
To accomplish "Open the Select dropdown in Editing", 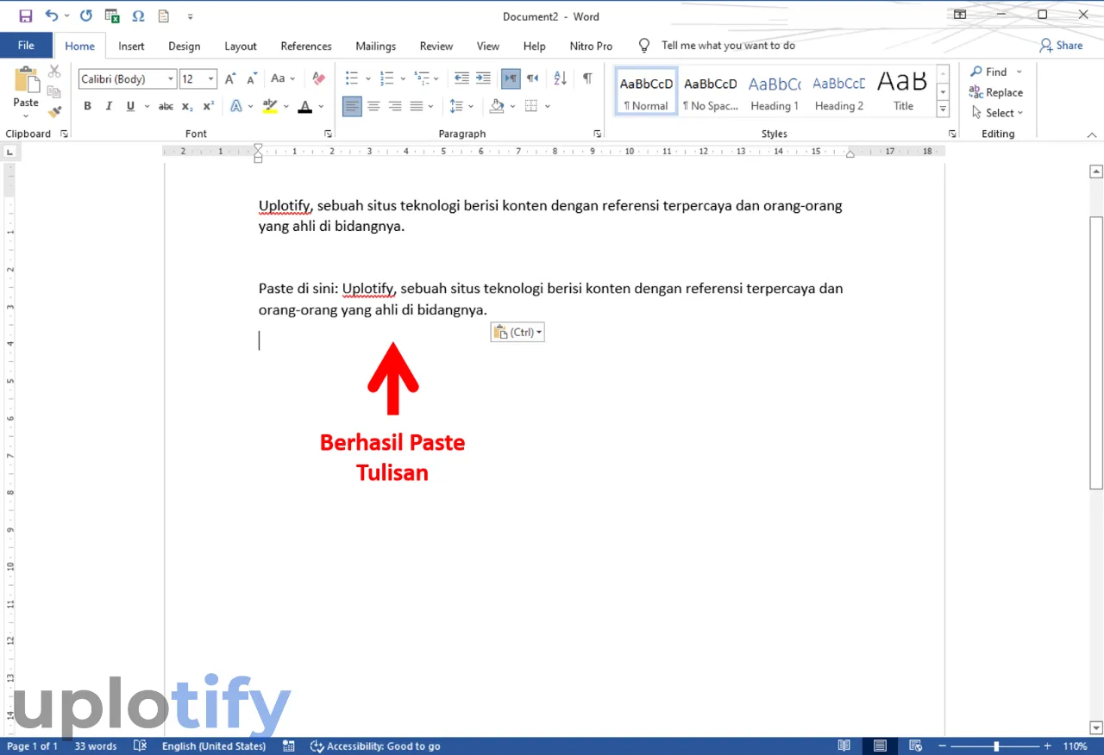I will coord(997,113).
